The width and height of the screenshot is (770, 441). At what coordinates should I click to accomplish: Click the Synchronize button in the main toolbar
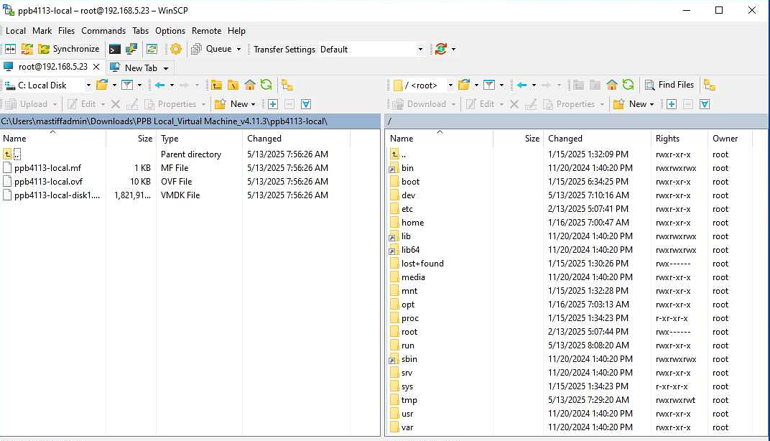[x=69, y=49]
